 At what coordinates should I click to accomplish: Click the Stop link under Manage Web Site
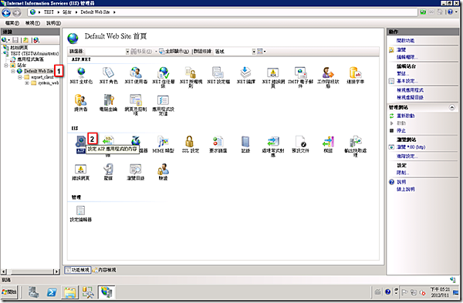[401, 130]
